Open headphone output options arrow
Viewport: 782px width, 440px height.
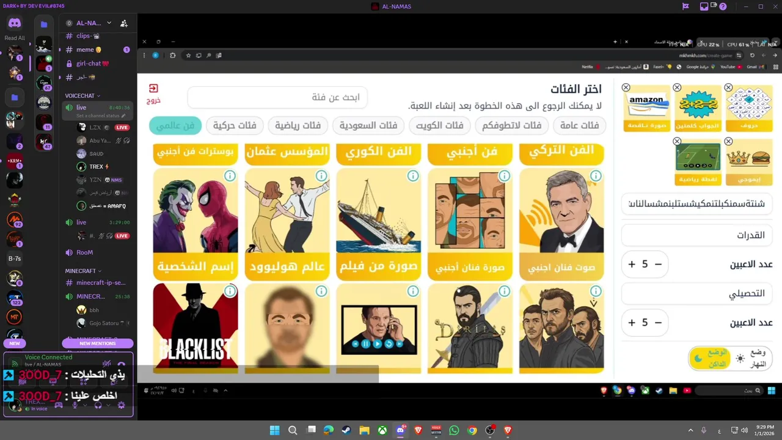point(108,405)
